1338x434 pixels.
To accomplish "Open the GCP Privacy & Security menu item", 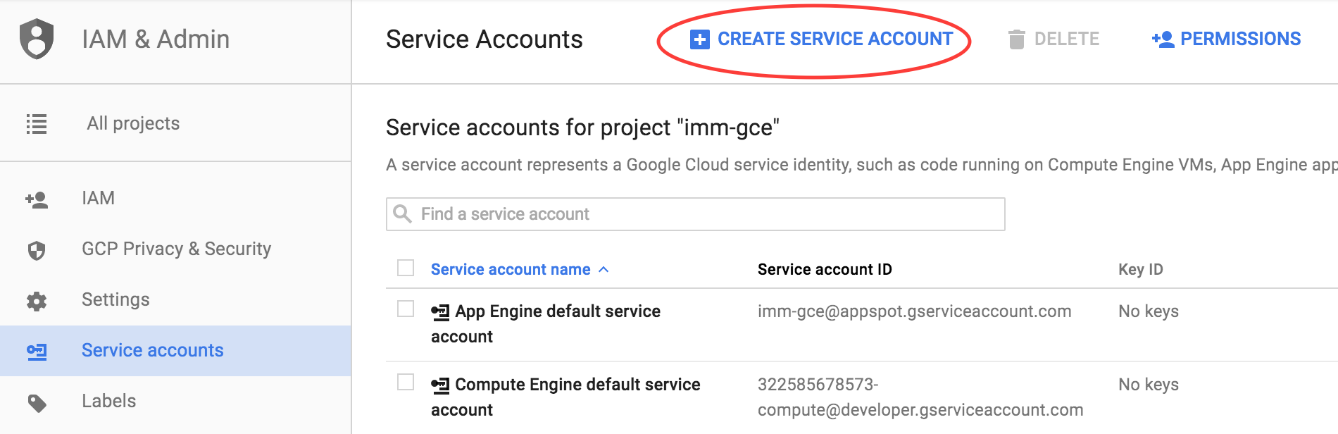I will [175, 249].
